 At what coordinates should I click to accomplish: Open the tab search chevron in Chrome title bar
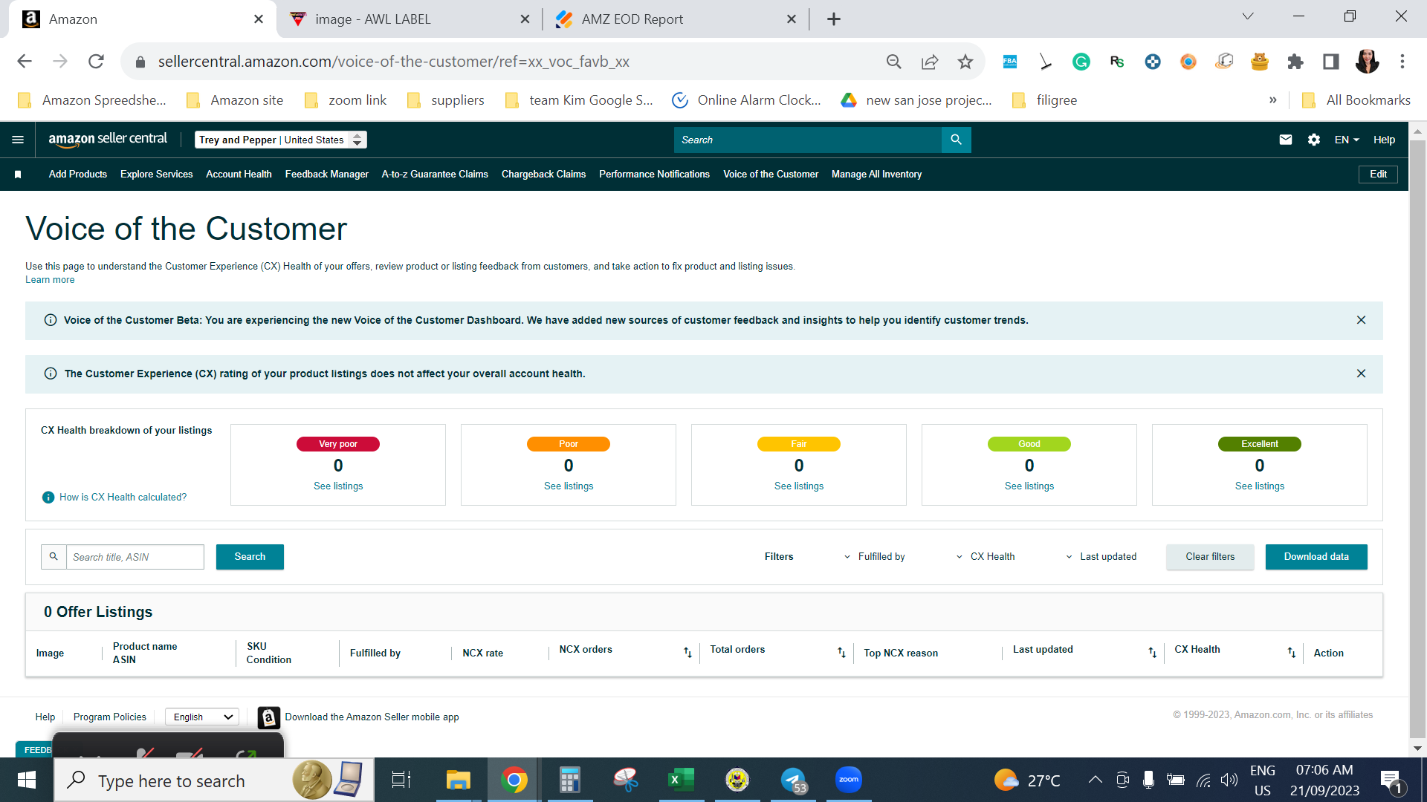tap(1248, 16)
